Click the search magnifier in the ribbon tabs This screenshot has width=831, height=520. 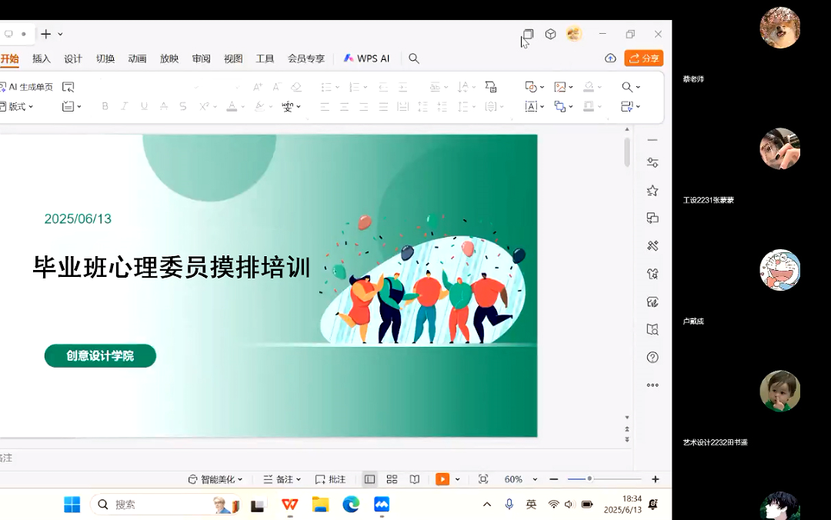tap(414, 58)
